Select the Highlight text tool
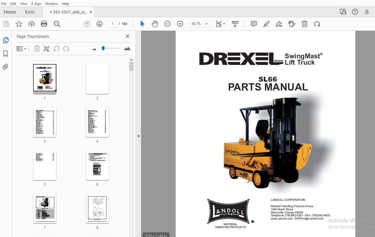 click(x=267, y=24)
